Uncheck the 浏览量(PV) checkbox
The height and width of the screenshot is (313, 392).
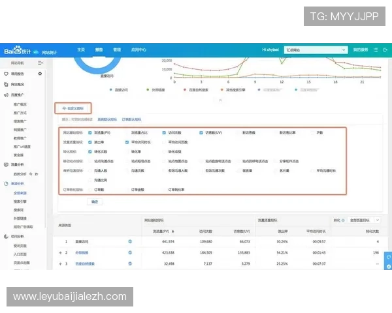(90, 132)
